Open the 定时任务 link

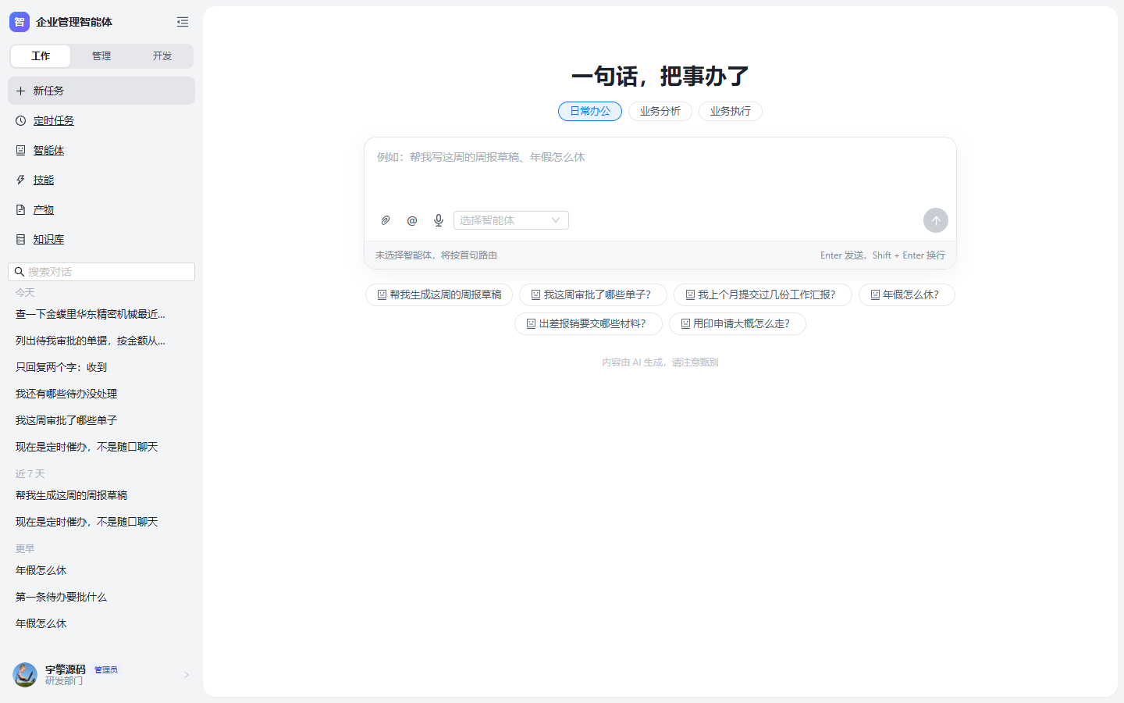[x=54, y=120]
